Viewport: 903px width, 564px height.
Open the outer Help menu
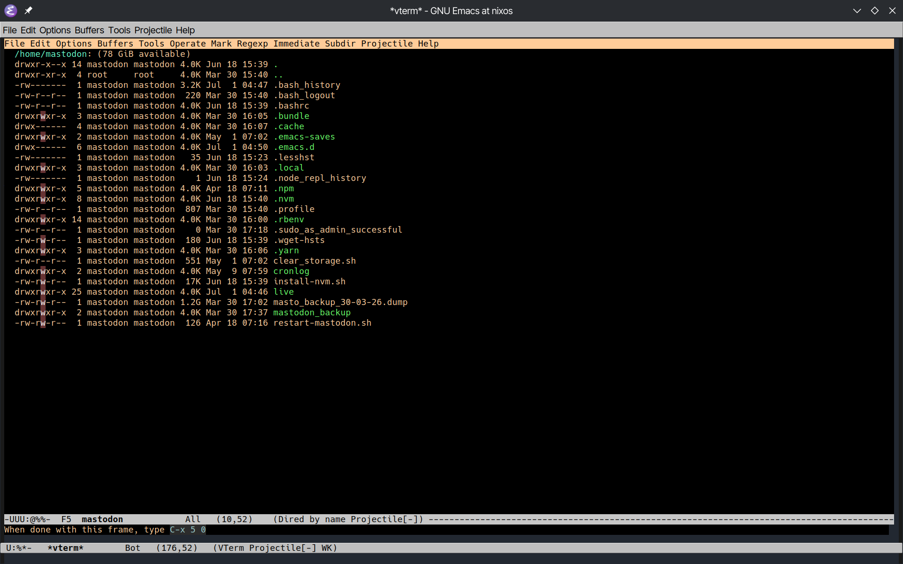(x=185, y=30)
